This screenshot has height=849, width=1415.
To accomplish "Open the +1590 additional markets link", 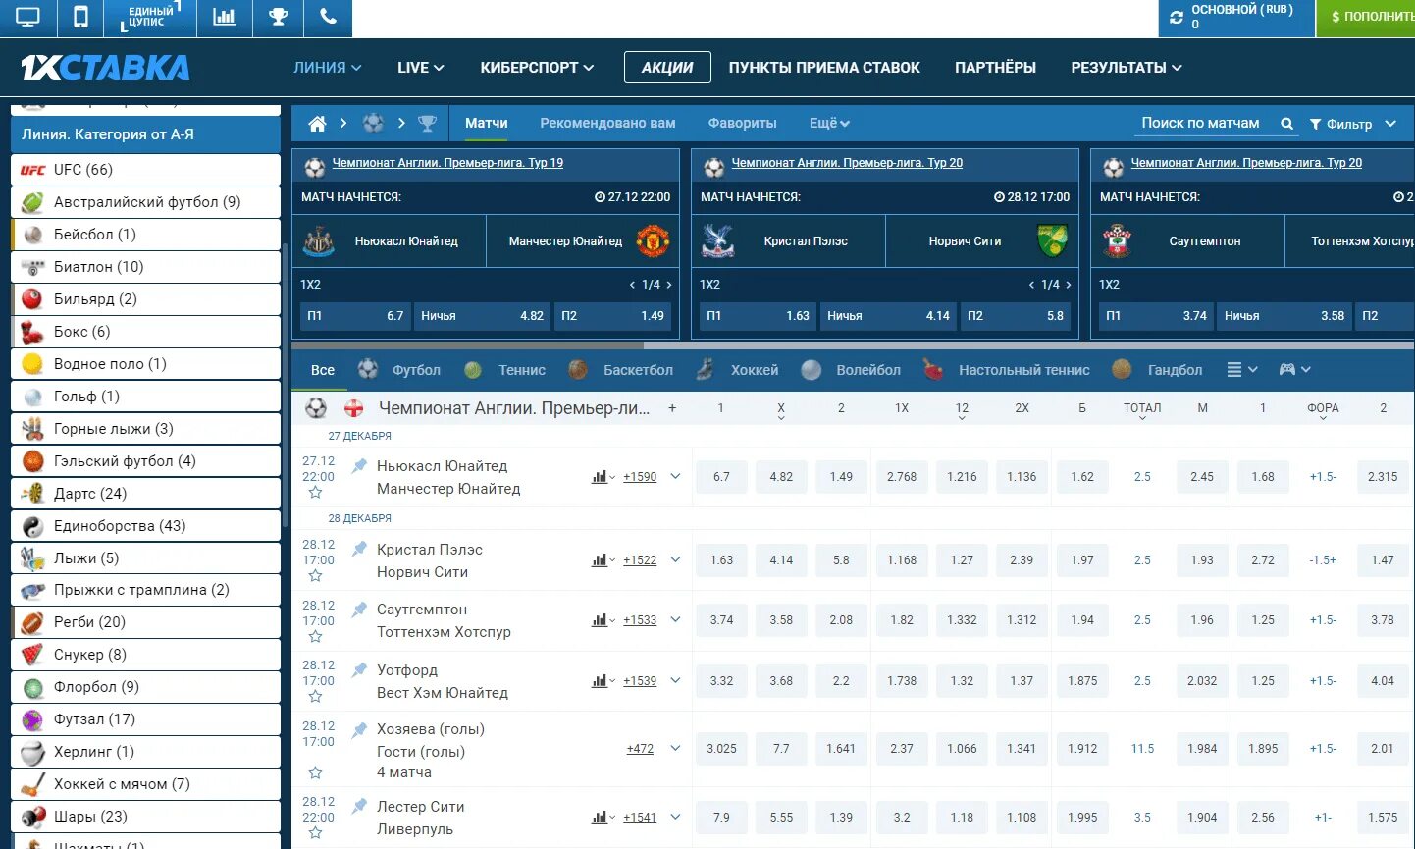I will tap(640, 477).
